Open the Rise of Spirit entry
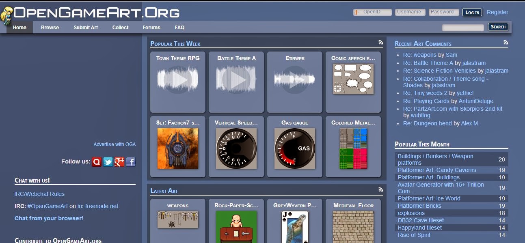The height and width of the screenshot is (243, 525). (414, 235)
